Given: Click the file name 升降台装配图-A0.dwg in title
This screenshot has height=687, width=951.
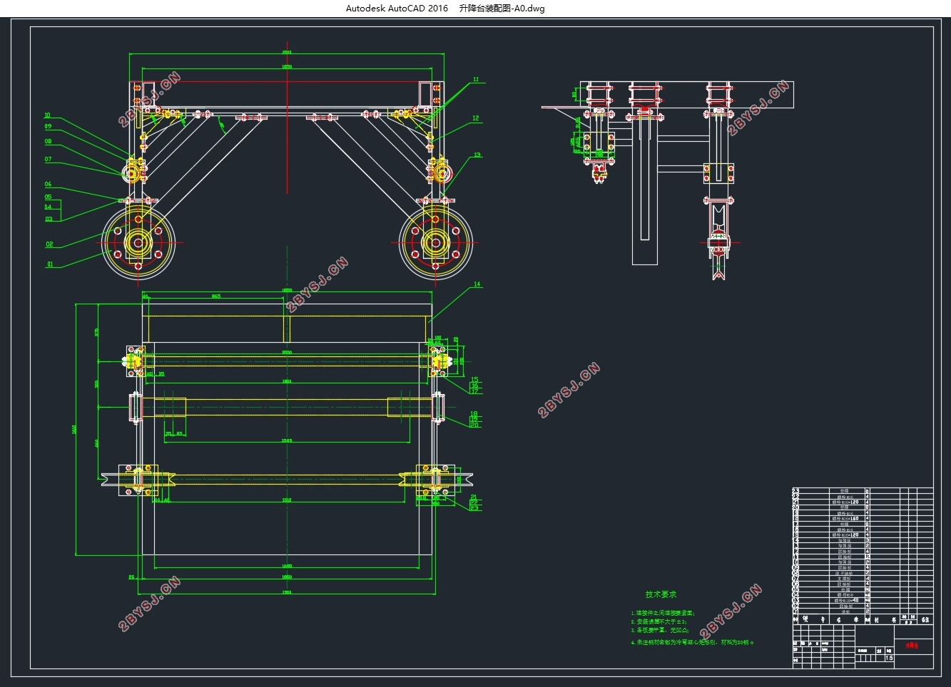Looking at the screenshot, I should point(502,9).
